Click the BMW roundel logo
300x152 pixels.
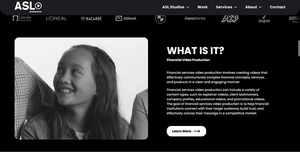(x=160, y=19)
